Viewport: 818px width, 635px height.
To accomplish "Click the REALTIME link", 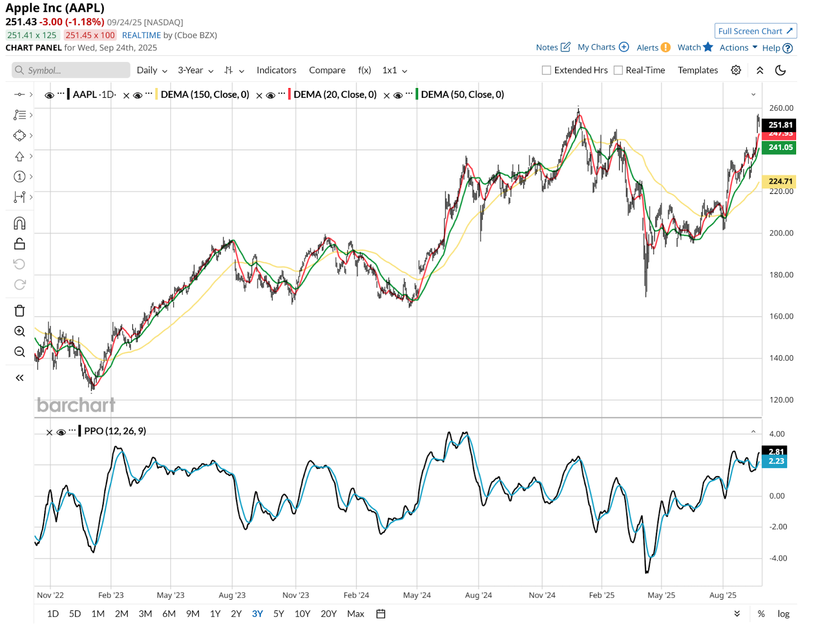I will [141, 35].
